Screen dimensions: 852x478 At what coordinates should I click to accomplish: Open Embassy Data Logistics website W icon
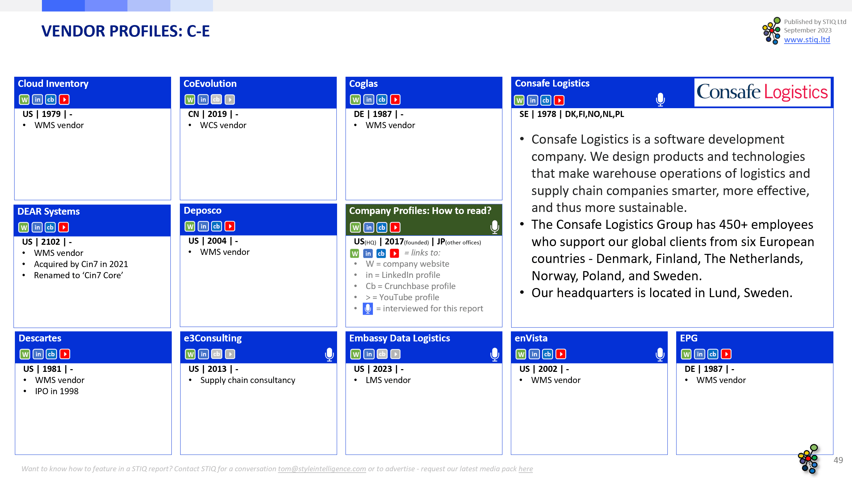pos(355,354)
